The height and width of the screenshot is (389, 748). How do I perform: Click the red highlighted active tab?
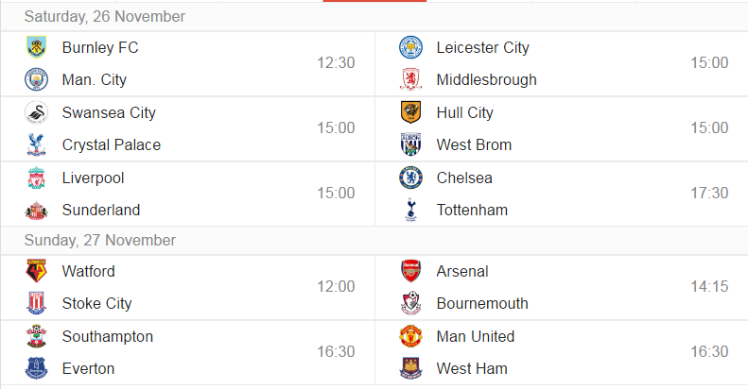(x=374, y=1)
